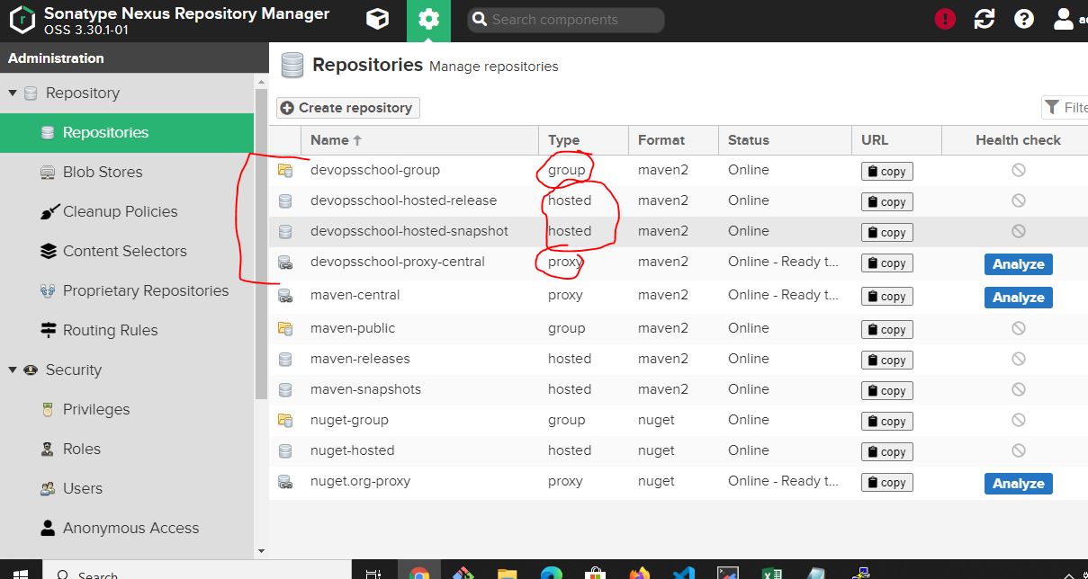Open Blob Stores in the sidebar
Image resolution: width=1088 pixels, height=579 pixels.
point(127,172)
